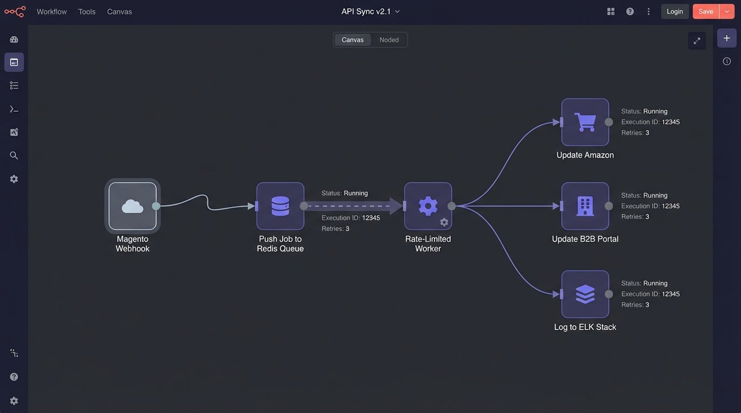Screen dimensions: 741x413
Task: Expand the API Sync v2.1 title dropdown
Action: point(396,10)
